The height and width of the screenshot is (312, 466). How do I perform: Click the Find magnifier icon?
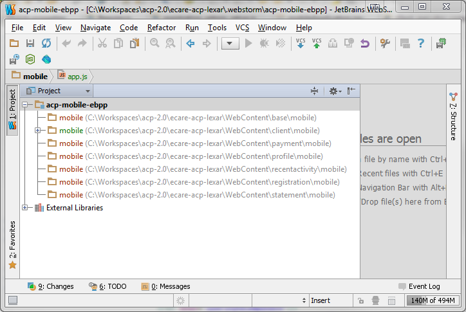point(154,43)
